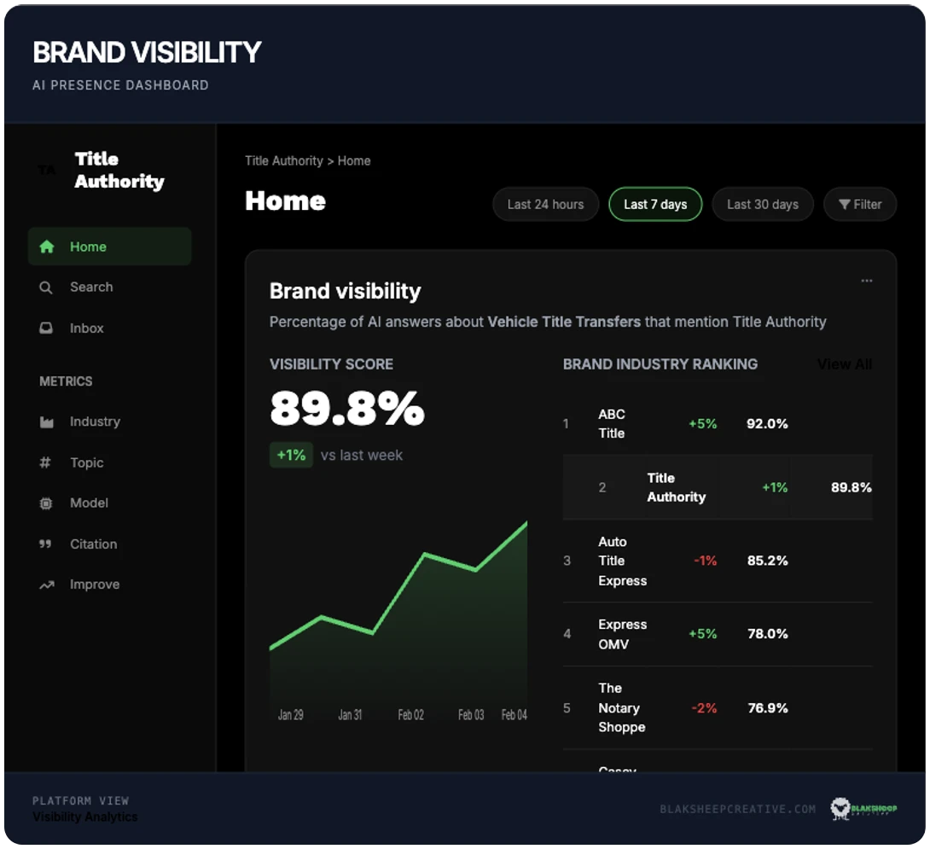Click the Industry metrics icon

point(46,422)
